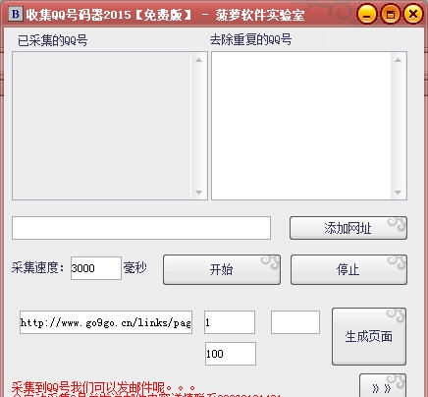Click down arrow of 已采集的QQ号 scrollbar

coord(198,193)
